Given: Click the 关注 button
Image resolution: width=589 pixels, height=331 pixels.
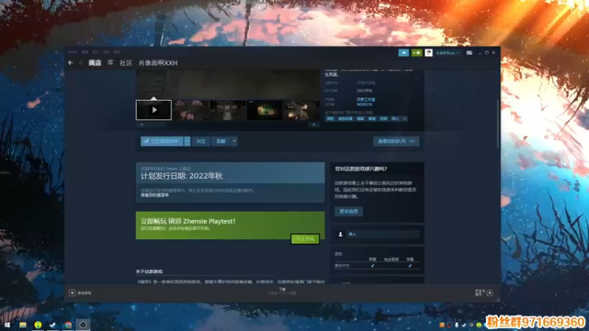Looking at the screenshot, I should (x=200, y=141).
